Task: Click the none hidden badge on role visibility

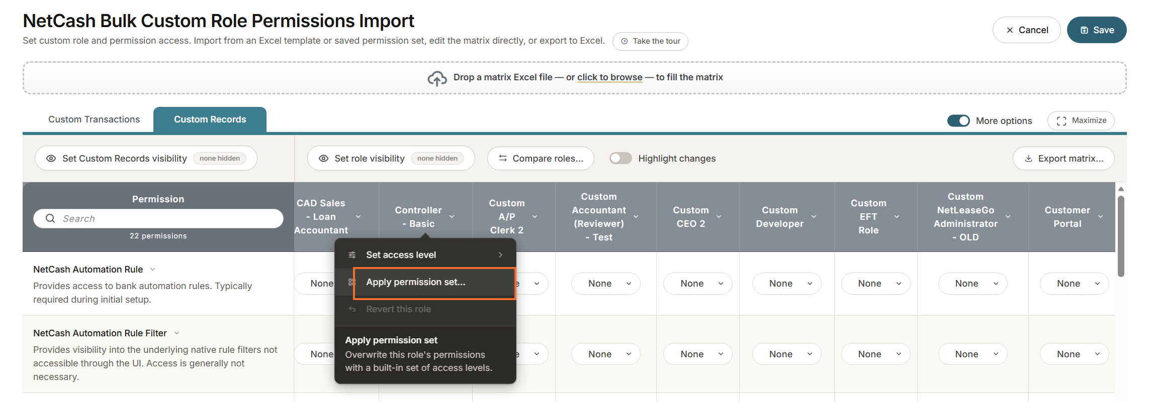Action: 437,159
